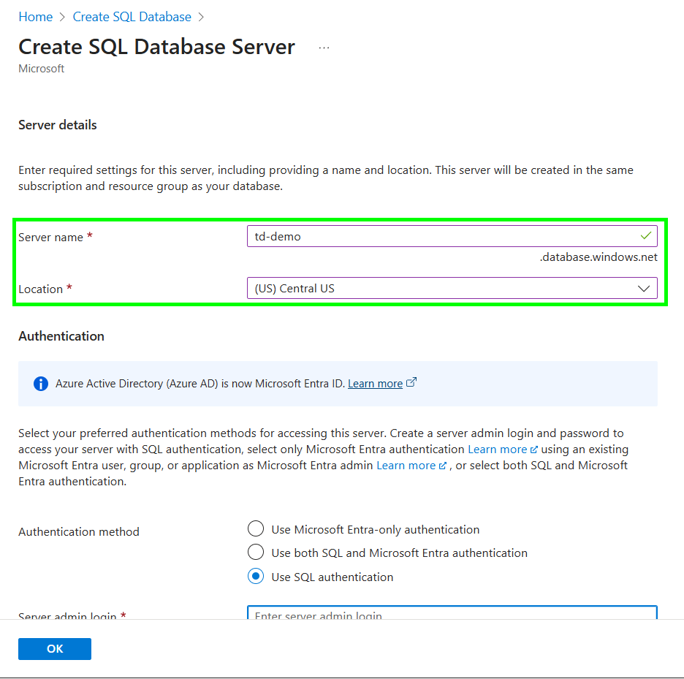The image size is (684, 679).
Task: Click the Authentication method label
Action: (x=79, y=532)
